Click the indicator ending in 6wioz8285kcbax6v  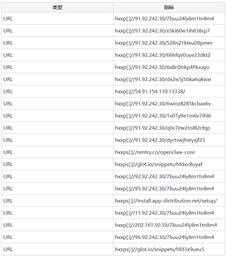(x=163, y=104)
